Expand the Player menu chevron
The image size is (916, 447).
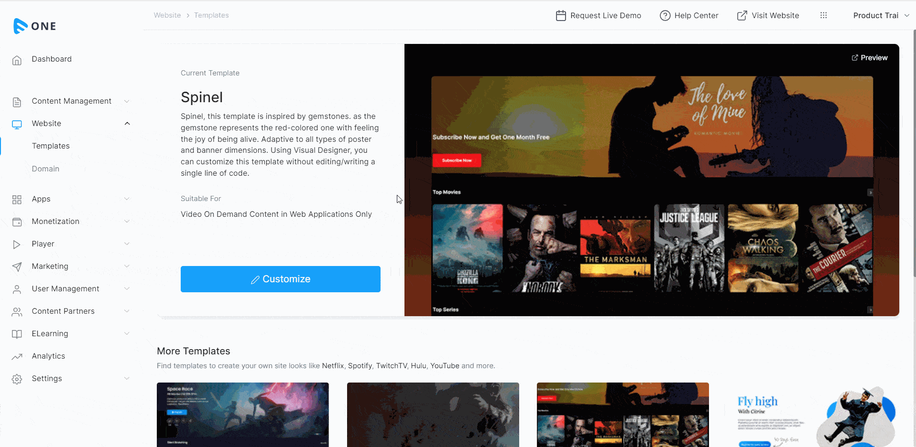[127, 244]
